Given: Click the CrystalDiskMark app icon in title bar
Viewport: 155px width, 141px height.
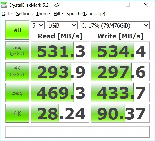Looking at the screenshot, I should pyautogui.click(x=4, y=5).
